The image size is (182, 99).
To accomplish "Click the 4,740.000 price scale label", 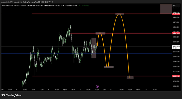I will coord(176,37).
